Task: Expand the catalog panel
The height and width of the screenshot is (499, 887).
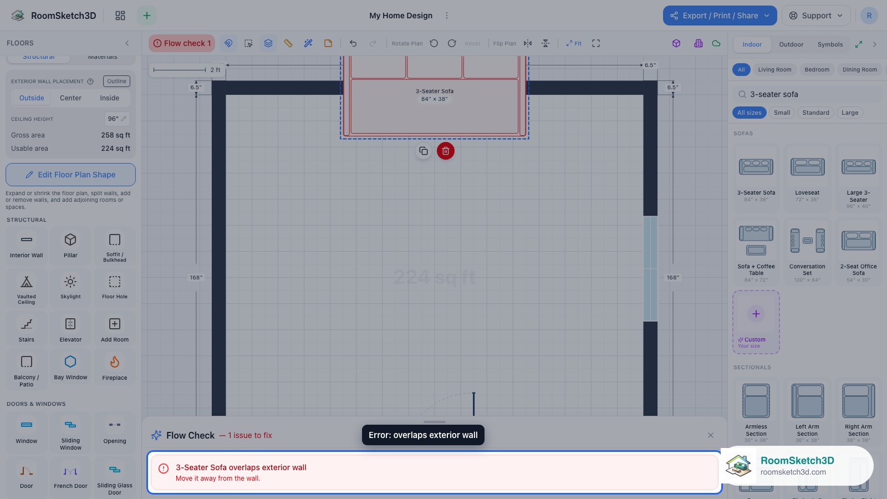Action: pyautogui.click(x=859, y=44)
